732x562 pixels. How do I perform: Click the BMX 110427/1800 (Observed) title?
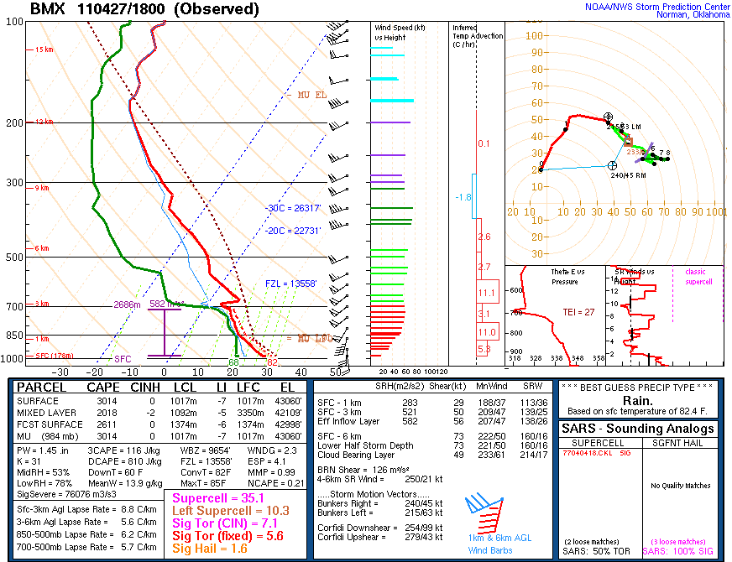pyautogui.click(x=144, y=9)
